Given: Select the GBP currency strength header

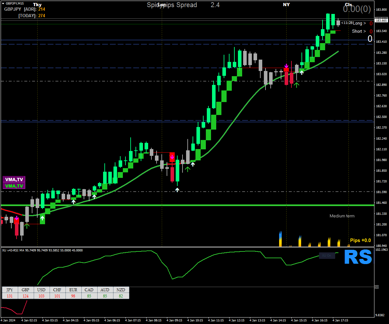Looking at the screenshot, I should pyautogui.click(x=26, y=290).
